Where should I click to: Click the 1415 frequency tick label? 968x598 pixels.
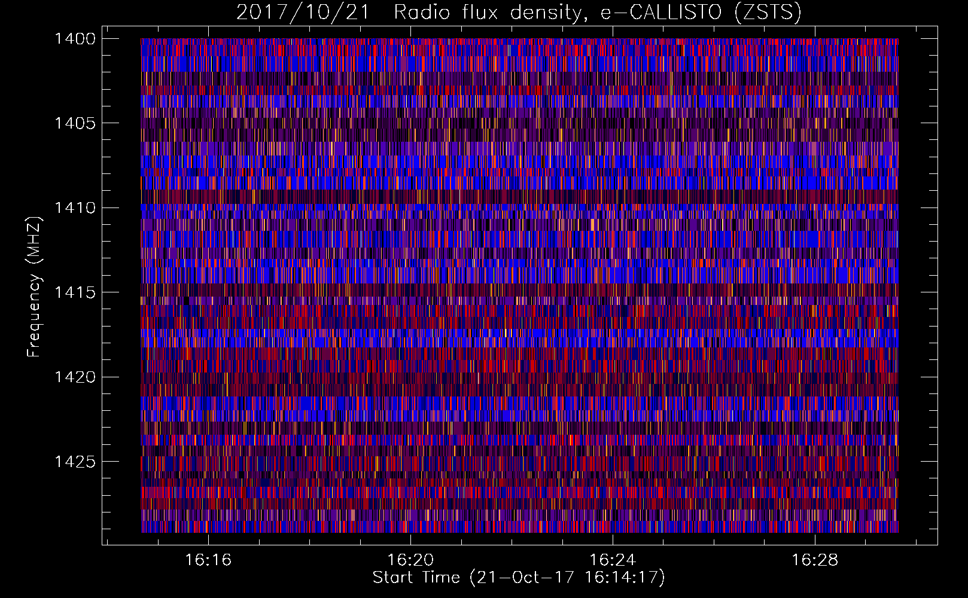coord(75,292)
